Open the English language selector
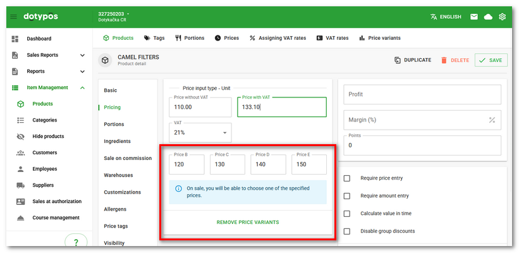The height and width of the screenshot is (253, 519). click(x=445, y=16)
